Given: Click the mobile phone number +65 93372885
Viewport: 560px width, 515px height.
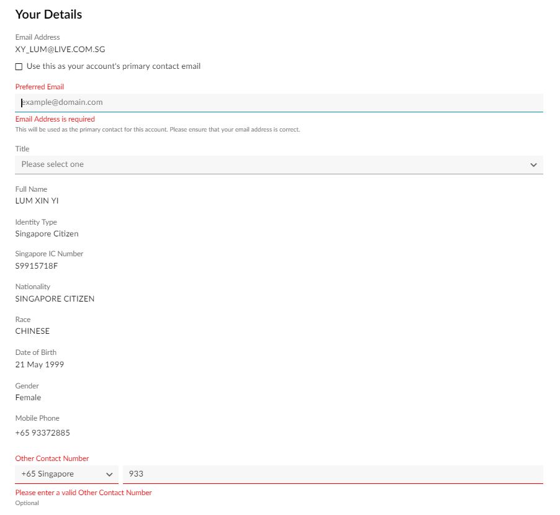Looking at the screenshot, I should point(42,433).
